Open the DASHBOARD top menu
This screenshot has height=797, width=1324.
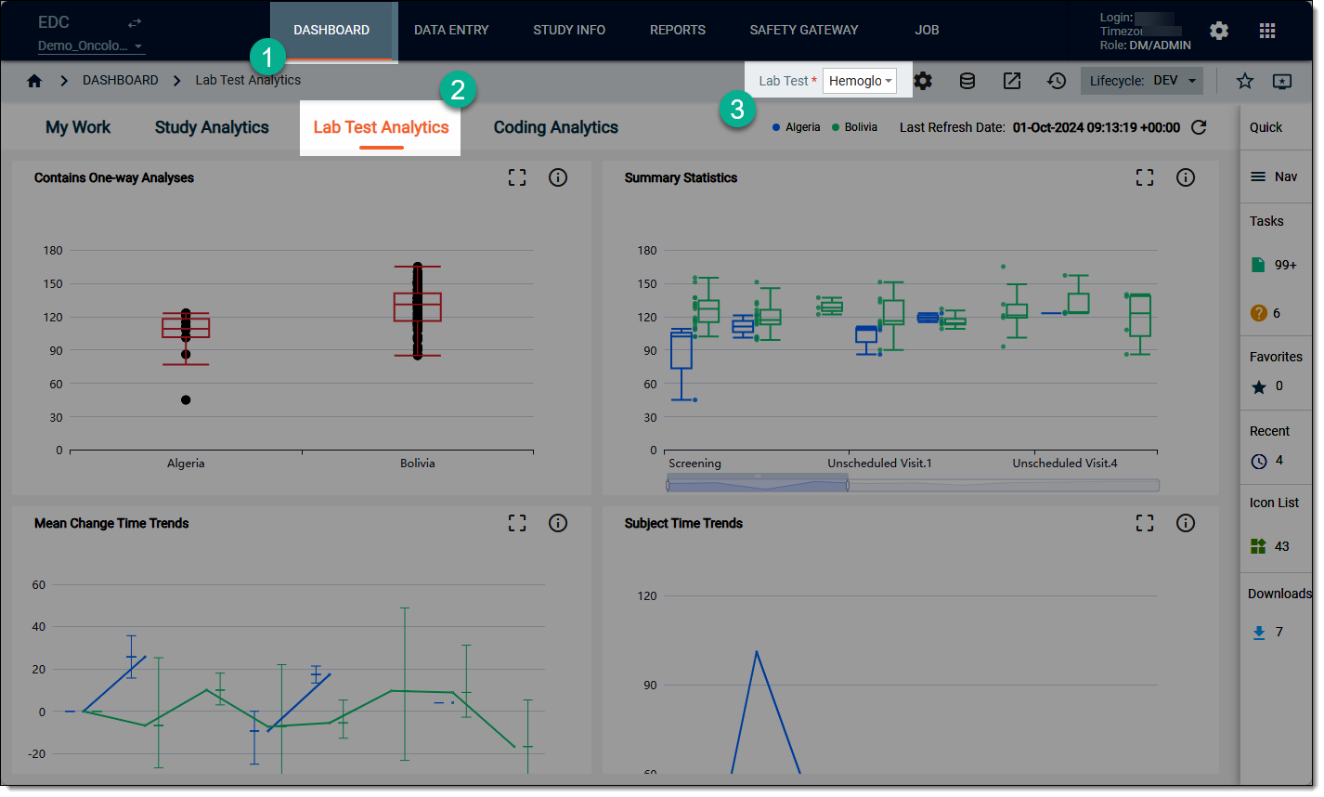tap(331, 31)
